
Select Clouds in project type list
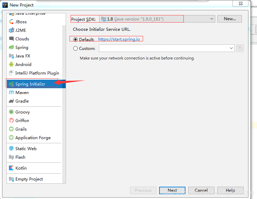[35, 39]
